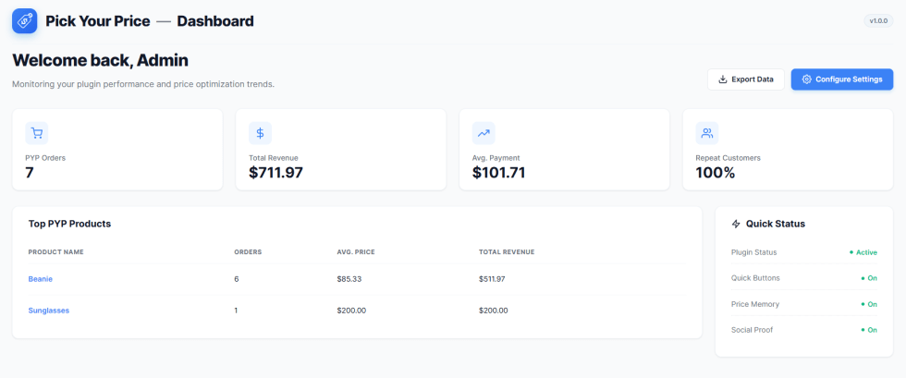Click the Price Memory On status
Screen dimensions: 906x378
pyautogui.click(x=868, y=304)
